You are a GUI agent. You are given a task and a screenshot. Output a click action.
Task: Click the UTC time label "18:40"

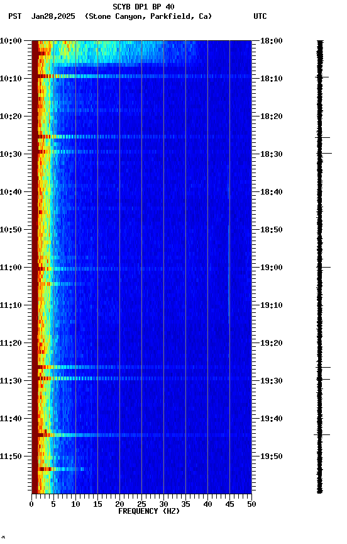point(272,192)
